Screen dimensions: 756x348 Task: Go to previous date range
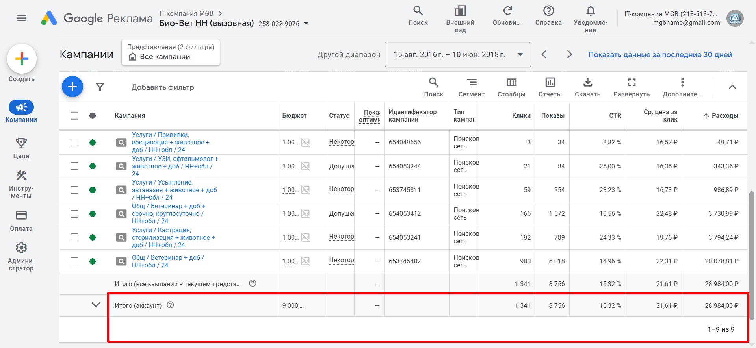[544, 54]
